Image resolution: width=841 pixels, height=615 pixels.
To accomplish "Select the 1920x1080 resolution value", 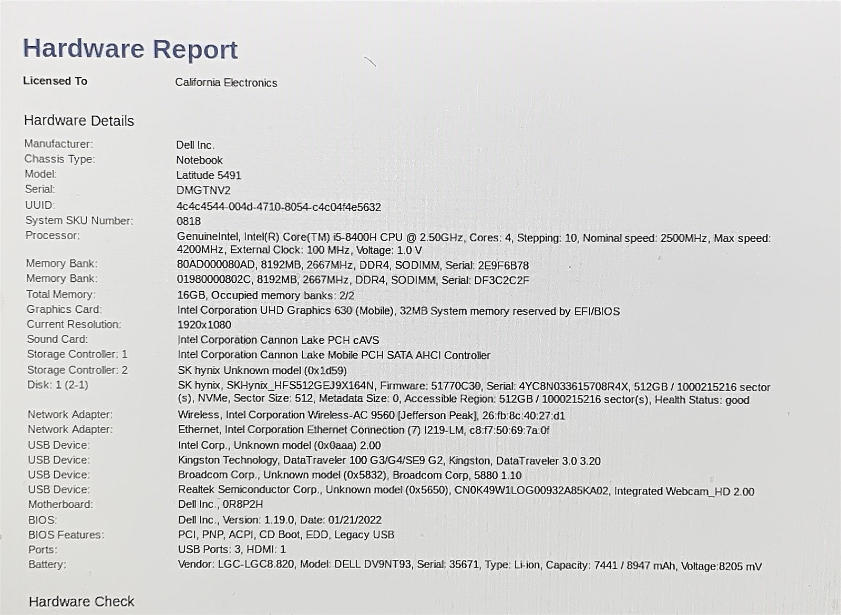I will [204, 325].
